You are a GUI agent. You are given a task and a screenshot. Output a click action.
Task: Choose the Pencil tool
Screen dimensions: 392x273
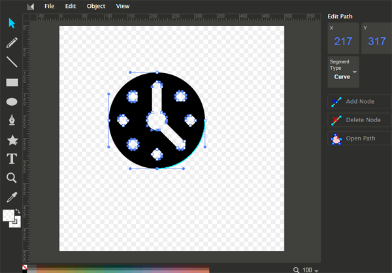pos(12,43)
